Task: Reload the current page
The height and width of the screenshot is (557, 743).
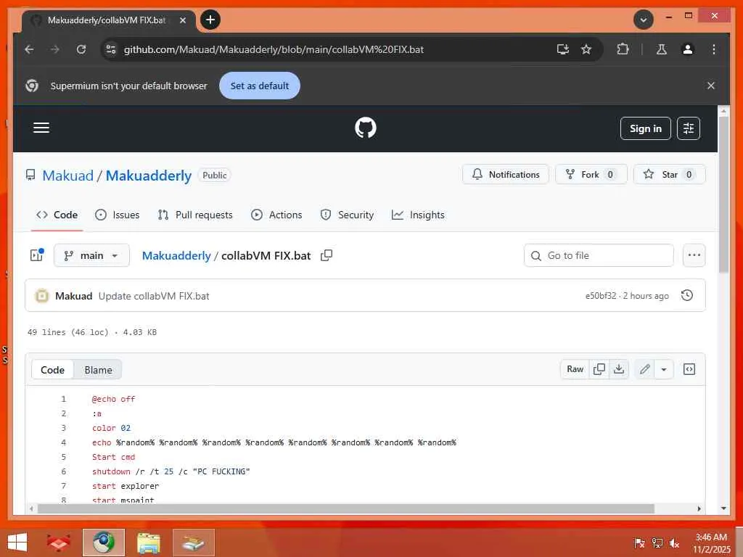Action: [x=81, y=49]
